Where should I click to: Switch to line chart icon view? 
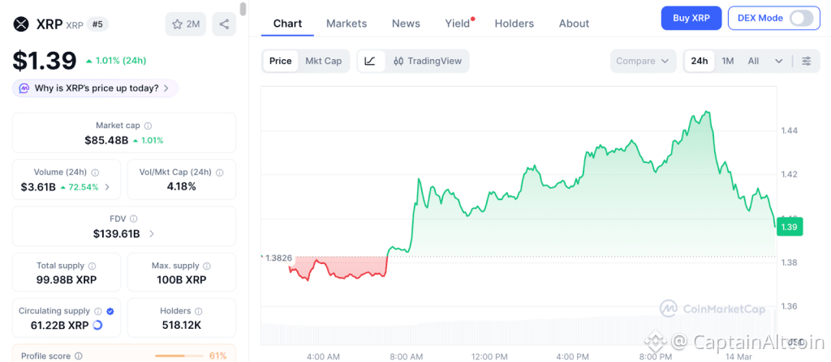[370, 61]
